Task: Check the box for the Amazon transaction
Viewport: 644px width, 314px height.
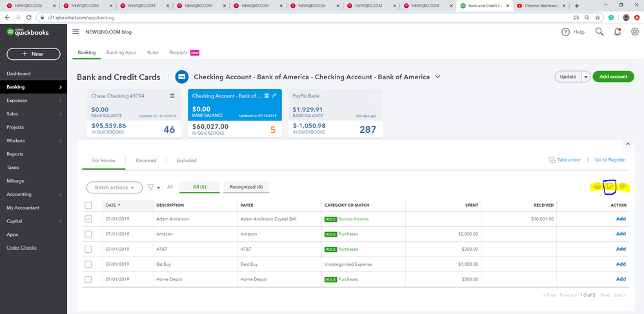Action: (x=88, y=234)
